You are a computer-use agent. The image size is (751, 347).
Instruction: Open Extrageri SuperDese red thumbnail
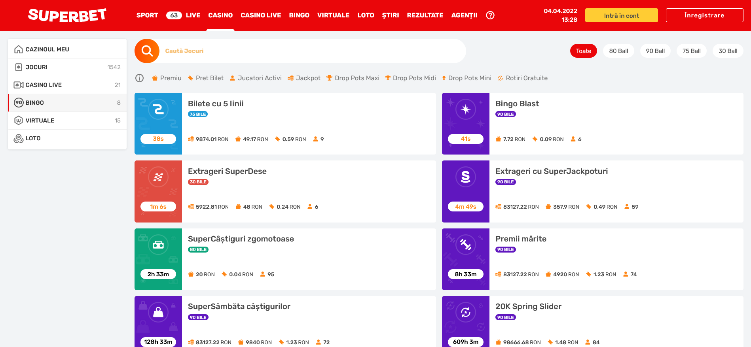pos(158,191)
